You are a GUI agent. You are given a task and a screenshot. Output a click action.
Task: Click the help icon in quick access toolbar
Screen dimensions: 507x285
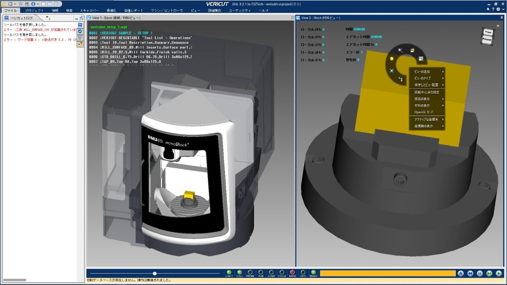[x=33, y=4]
